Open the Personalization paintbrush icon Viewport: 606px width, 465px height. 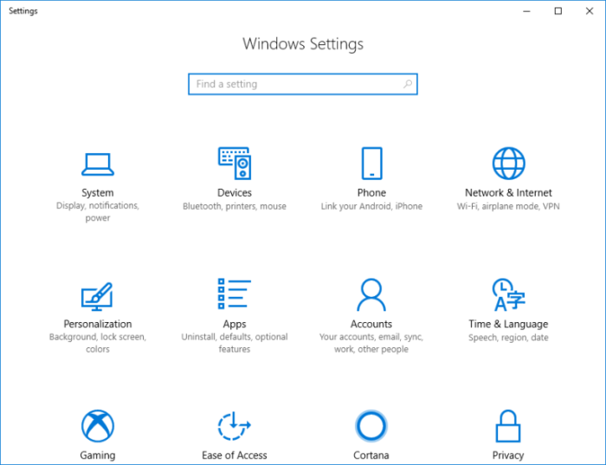pyautogui.click(x=97, y=296)
